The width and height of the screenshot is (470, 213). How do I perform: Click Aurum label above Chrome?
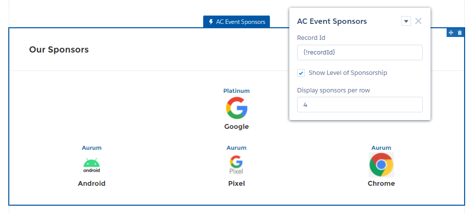(x=381, y=148)
